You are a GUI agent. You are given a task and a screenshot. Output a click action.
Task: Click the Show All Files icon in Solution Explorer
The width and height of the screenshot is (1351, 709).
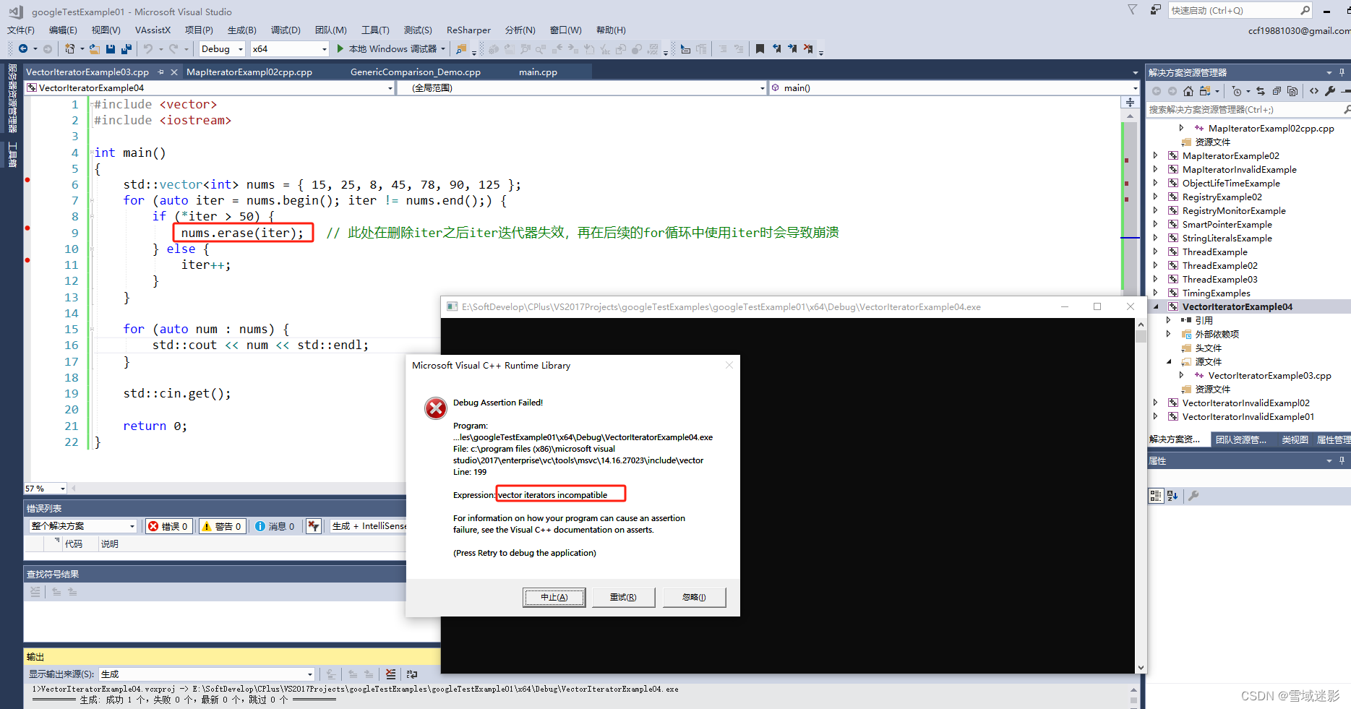pyautogui.click(x=1292, y=91)
